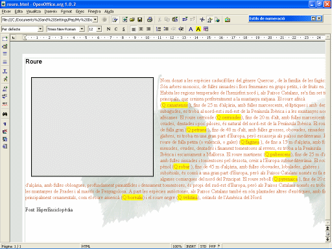Toggle the Navigator icon

[202, 19]
